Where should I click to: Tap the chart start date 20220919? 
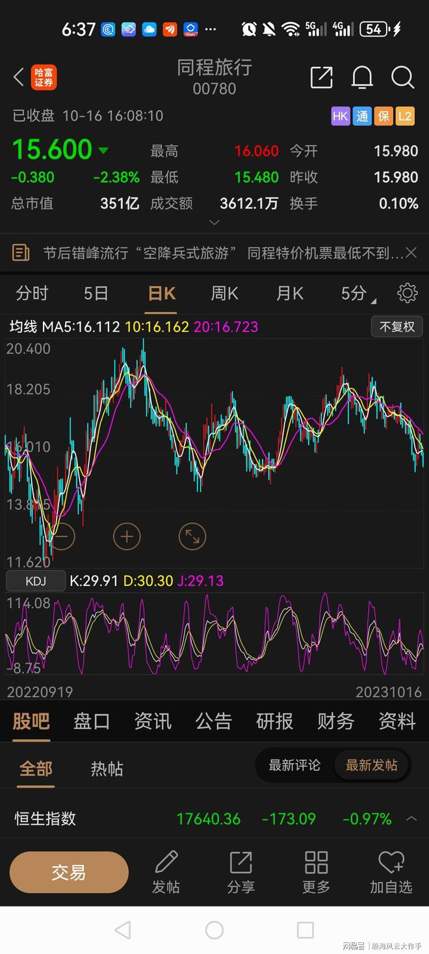[x=40, y=692]
